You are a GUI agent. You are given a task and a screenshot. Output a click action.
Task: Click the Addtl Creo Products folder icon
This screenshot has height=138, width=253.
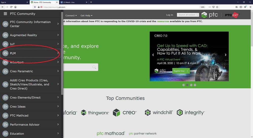pos(5,84)
